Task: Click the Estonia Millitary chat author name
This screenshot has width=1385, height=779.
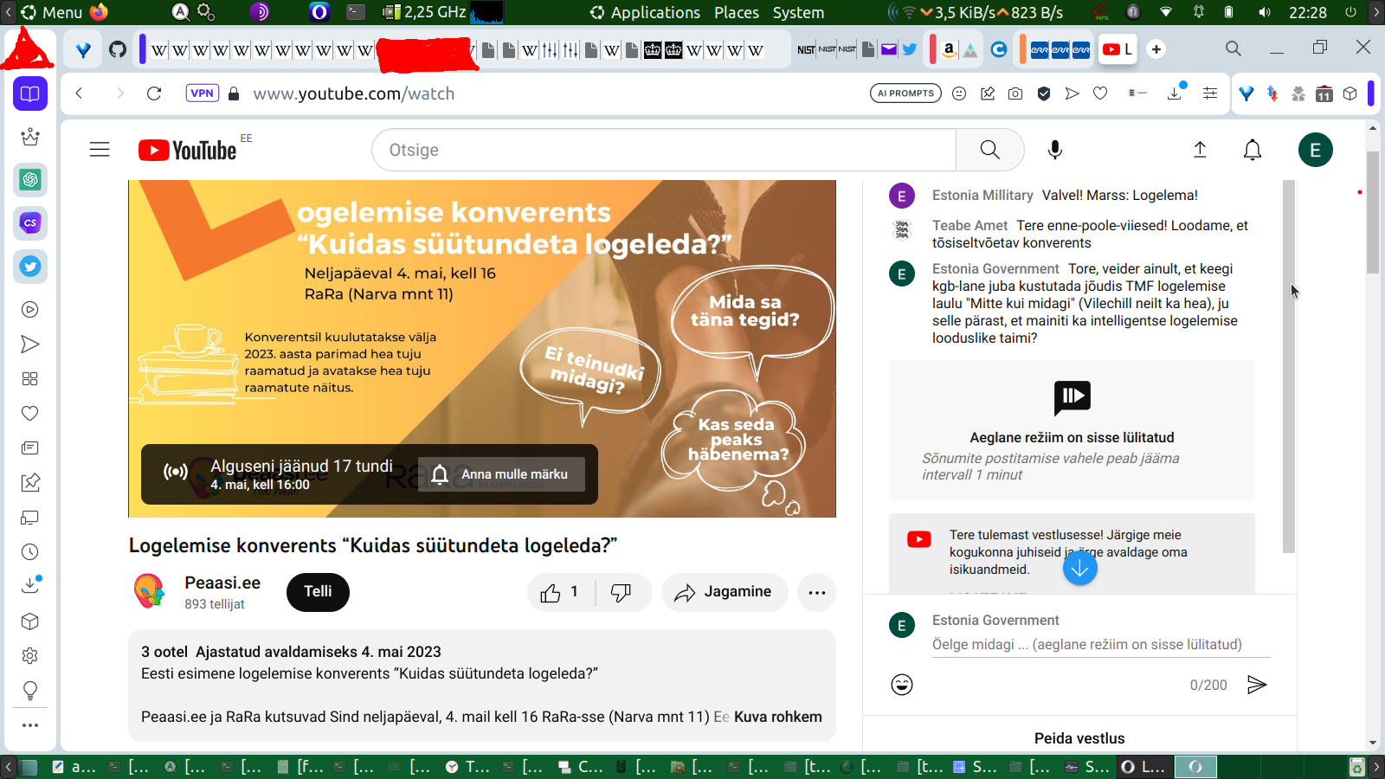Action: [982, 196]
